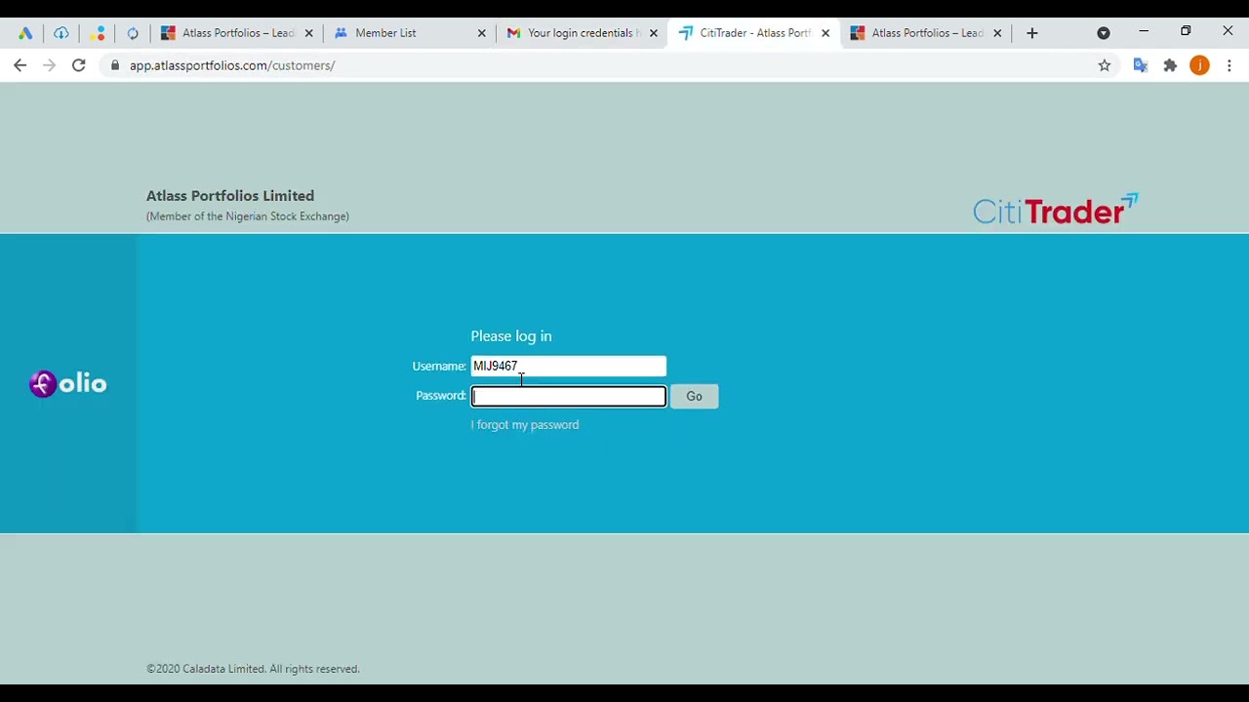The width and height of the screenshot is (1249, 702).
Task: Go forward to next page
Action: 49,65
